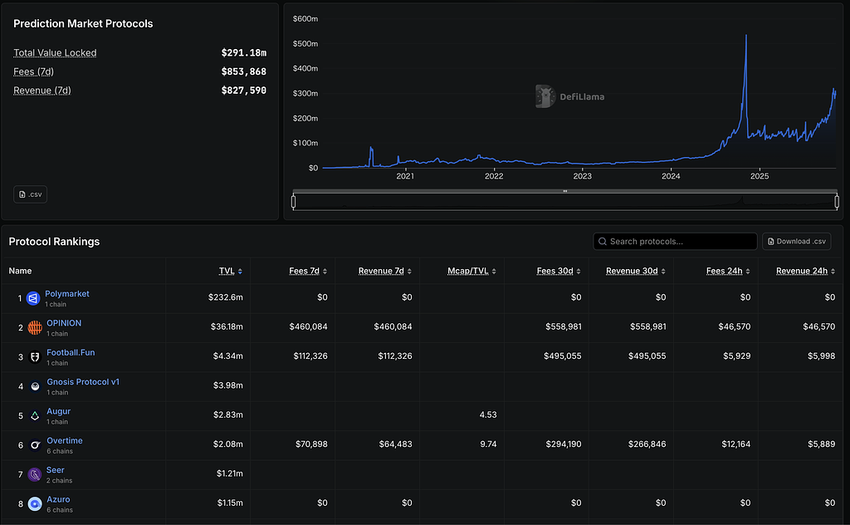
Task: Click the Football.Fun shield logo icon
Action: point(35,357)
